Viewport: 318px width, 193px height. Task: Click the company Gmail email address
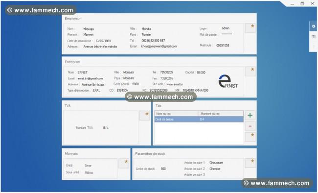pos(90,78)
